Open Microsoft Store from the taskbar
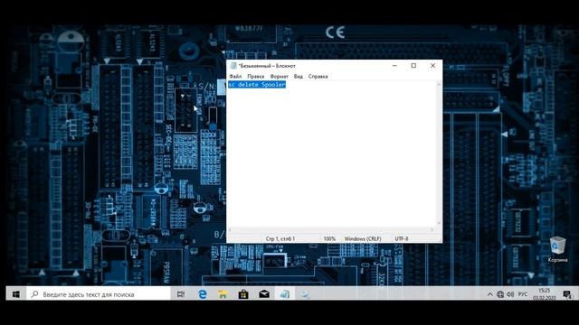579x325 pixels. 243,294
